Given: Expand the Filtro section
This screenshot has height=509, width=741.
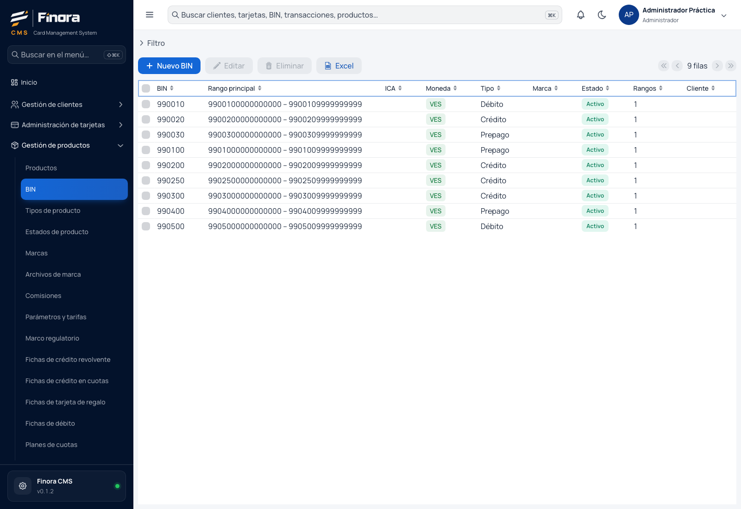Looking at the screenshot, I should point(152,43).
